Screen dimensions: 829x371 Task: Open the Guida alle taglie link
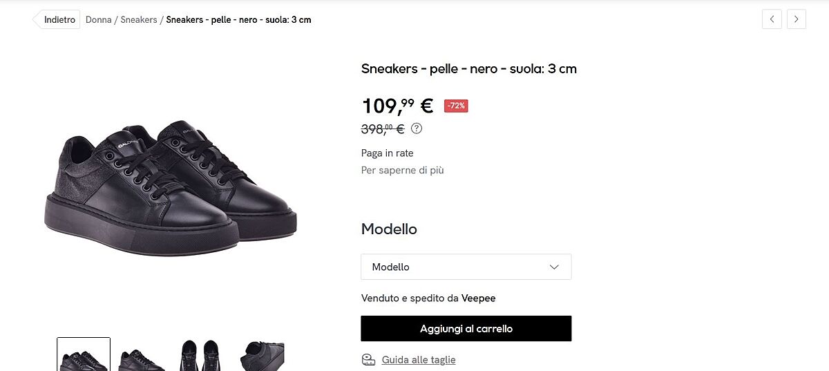pos(418,360)
